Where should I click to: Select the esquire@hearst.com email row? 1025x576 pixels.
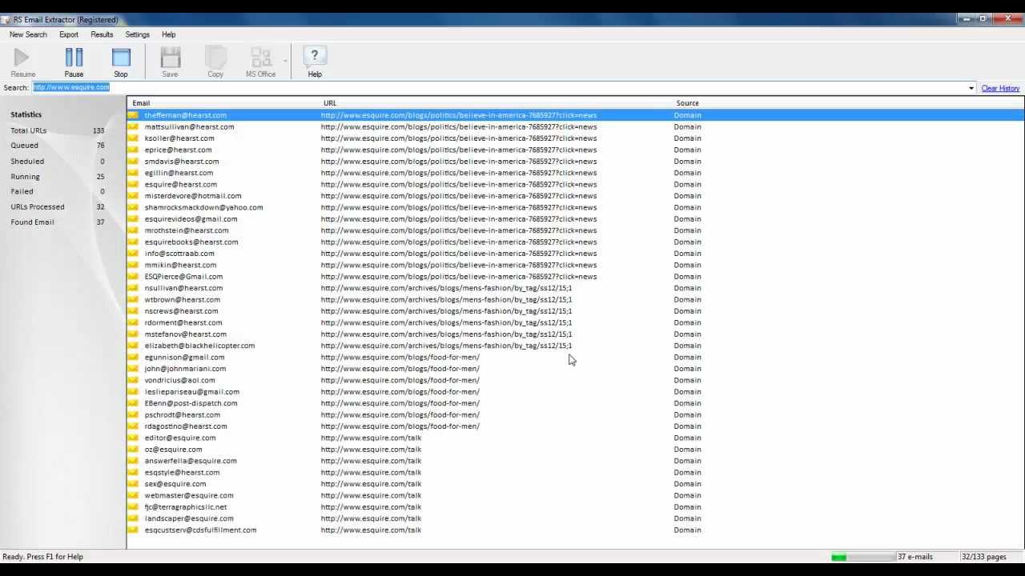[575, 184]
